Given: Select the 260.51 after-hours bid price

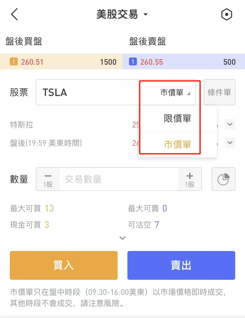Looking at the screenshot, I should coord(32,62).
